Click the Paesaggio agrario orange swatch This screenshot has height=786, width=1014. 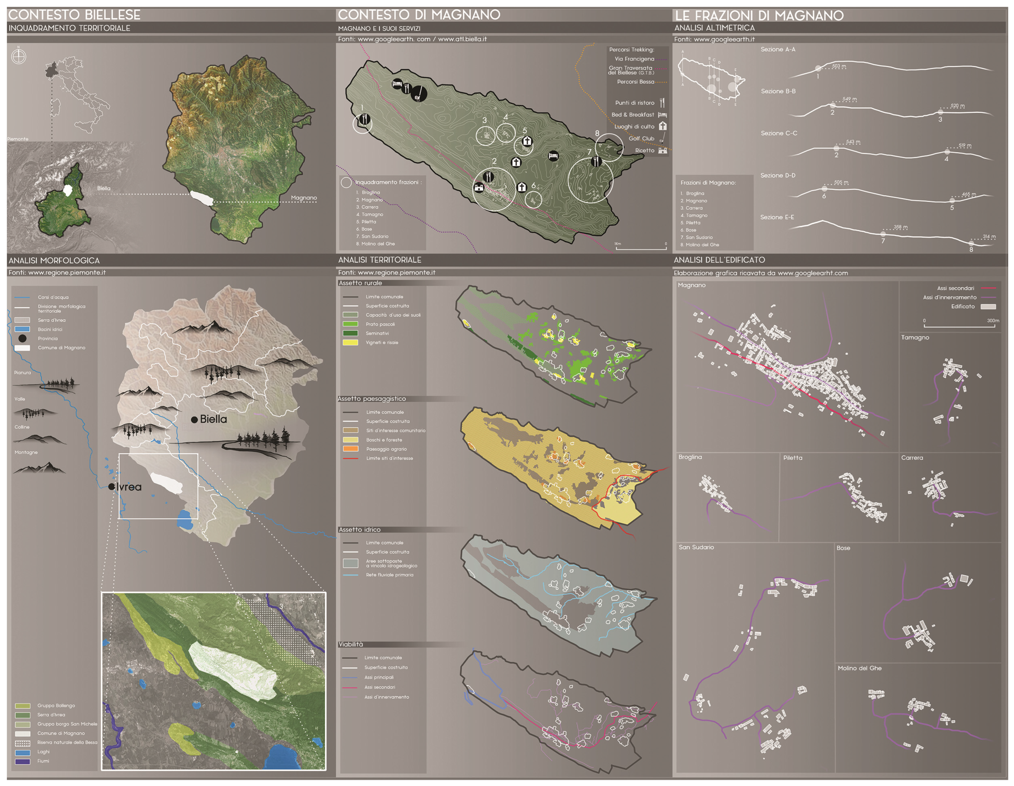351,449
